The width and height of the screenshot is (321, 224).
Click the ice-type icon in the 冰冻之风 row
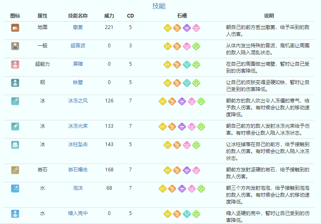[15, 101]
